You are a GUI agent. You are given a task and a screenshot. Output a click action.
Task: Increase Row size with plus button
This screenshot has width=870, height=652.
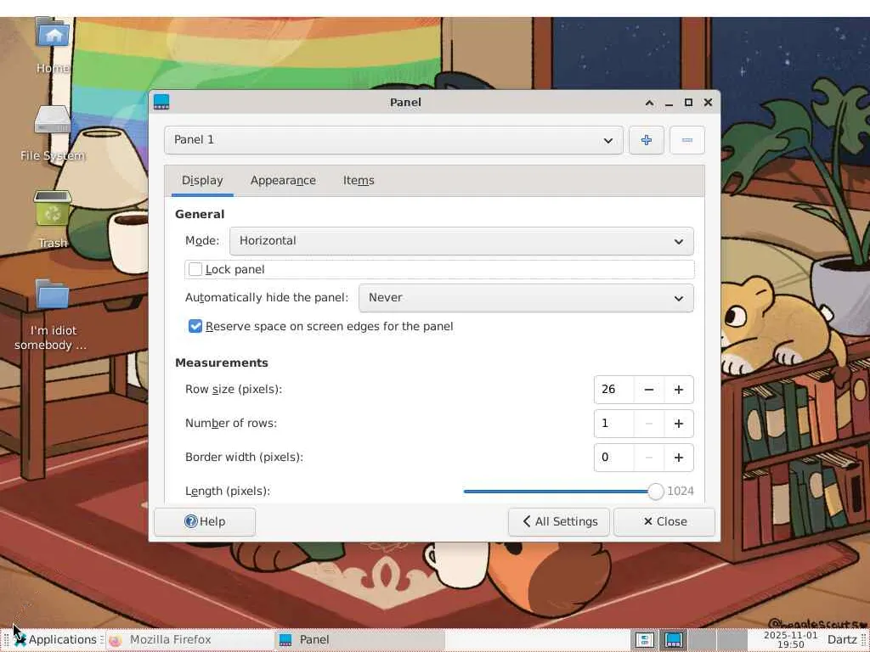click(x=679, y=390)
